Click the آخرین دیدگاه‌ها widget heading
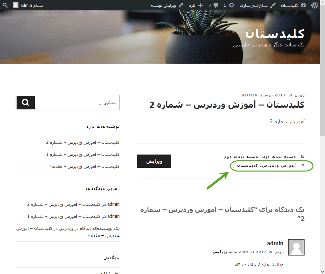 click(103, 189)
